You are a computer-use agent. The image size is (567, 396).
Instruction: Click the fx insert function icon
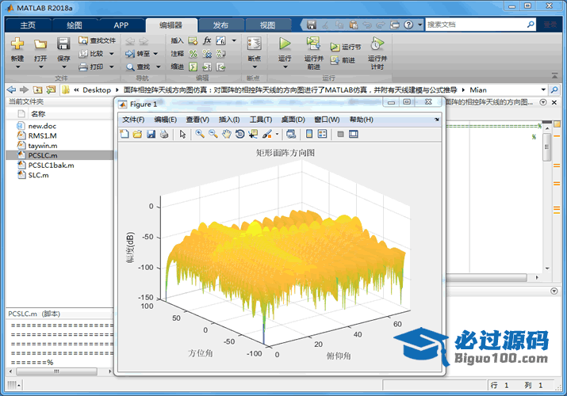pos(207,40)
